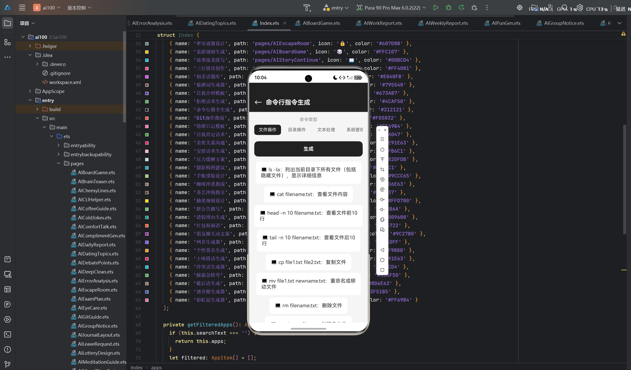Click emulator recent apps square button
631x370 pixels.
click(x=382, y=270)
